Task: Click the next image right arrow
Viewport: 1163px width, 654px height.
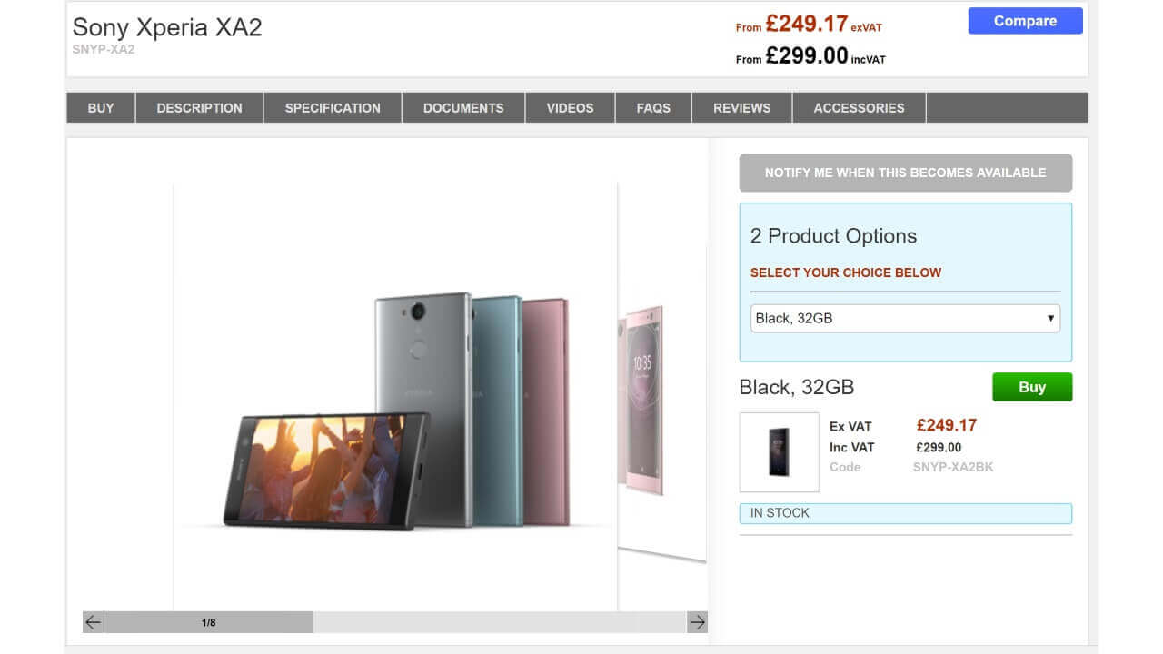Action: coord(697,622)
